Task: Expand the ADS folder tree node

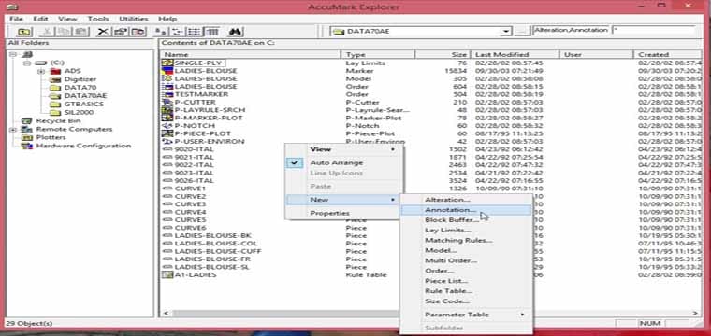Action: [x=41, y=71]
